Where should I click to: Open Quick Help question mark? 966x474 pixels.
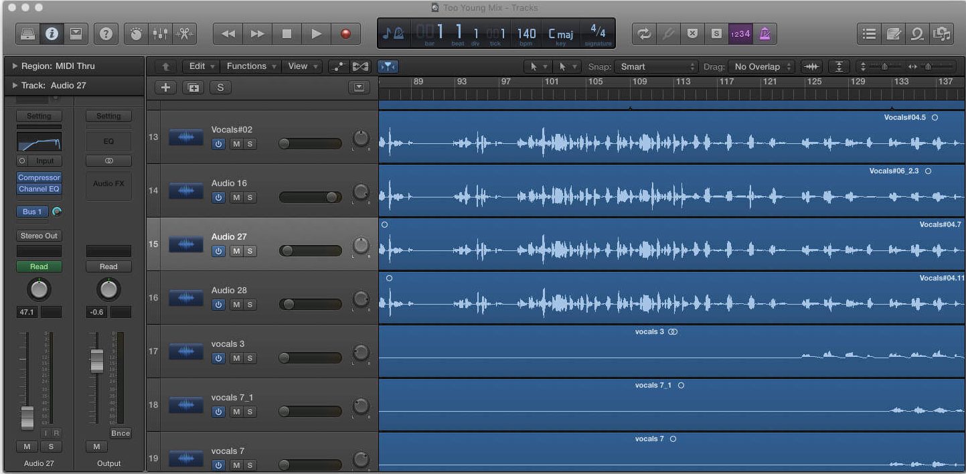105,33
